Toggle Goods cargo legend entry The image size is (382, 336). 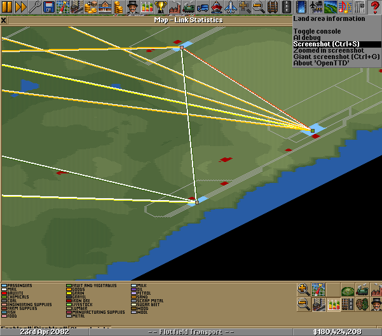[76, 290]
